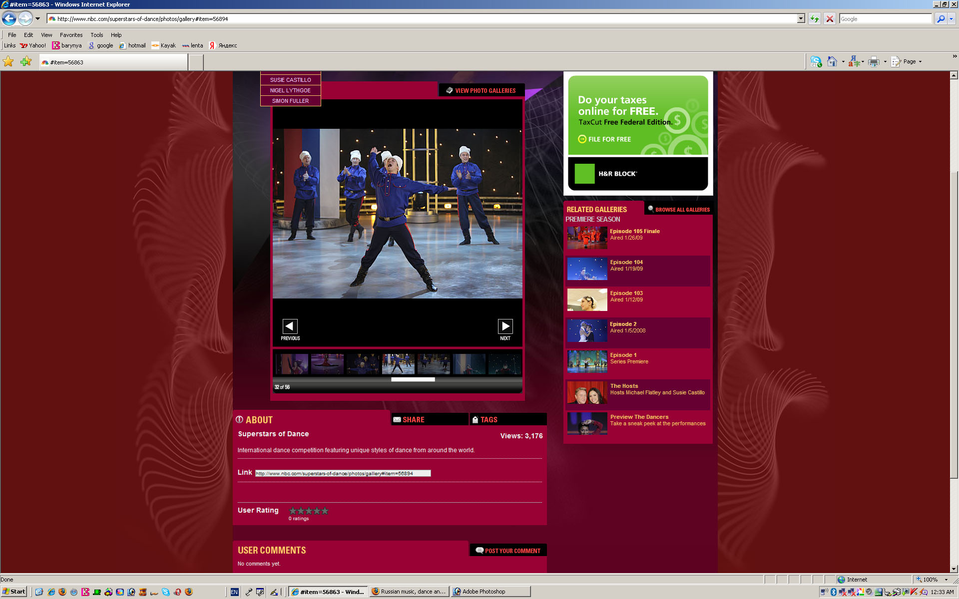Open the zoom level 100% dropdown
This screenshot has height=599, width=959.
(946, 580)
